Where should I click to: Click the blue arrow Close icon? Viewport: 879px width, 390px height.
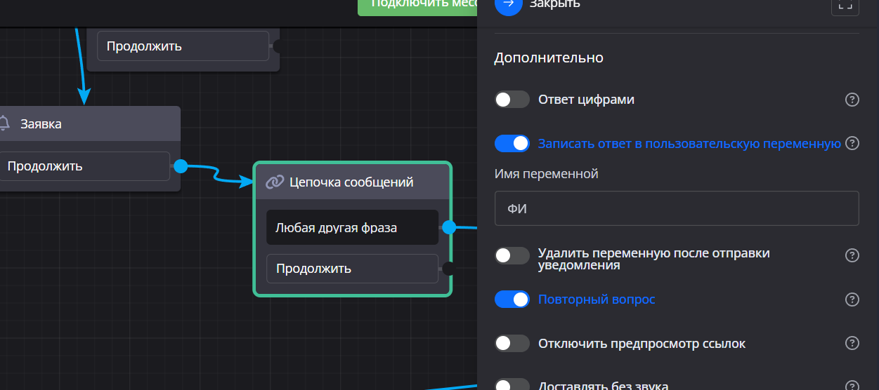(509, 4)
